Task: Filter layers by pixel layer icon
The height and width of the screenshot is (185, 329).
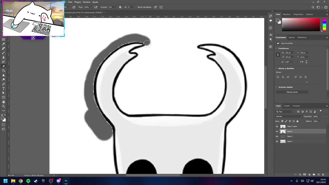Action: (298, 112)
